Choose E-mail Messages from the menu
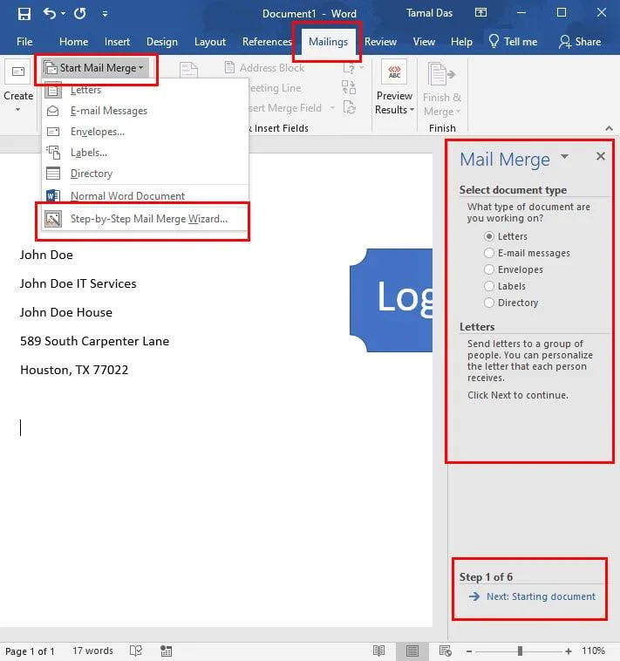The width and height of the screenshot is (620, 661). [145, 111]
